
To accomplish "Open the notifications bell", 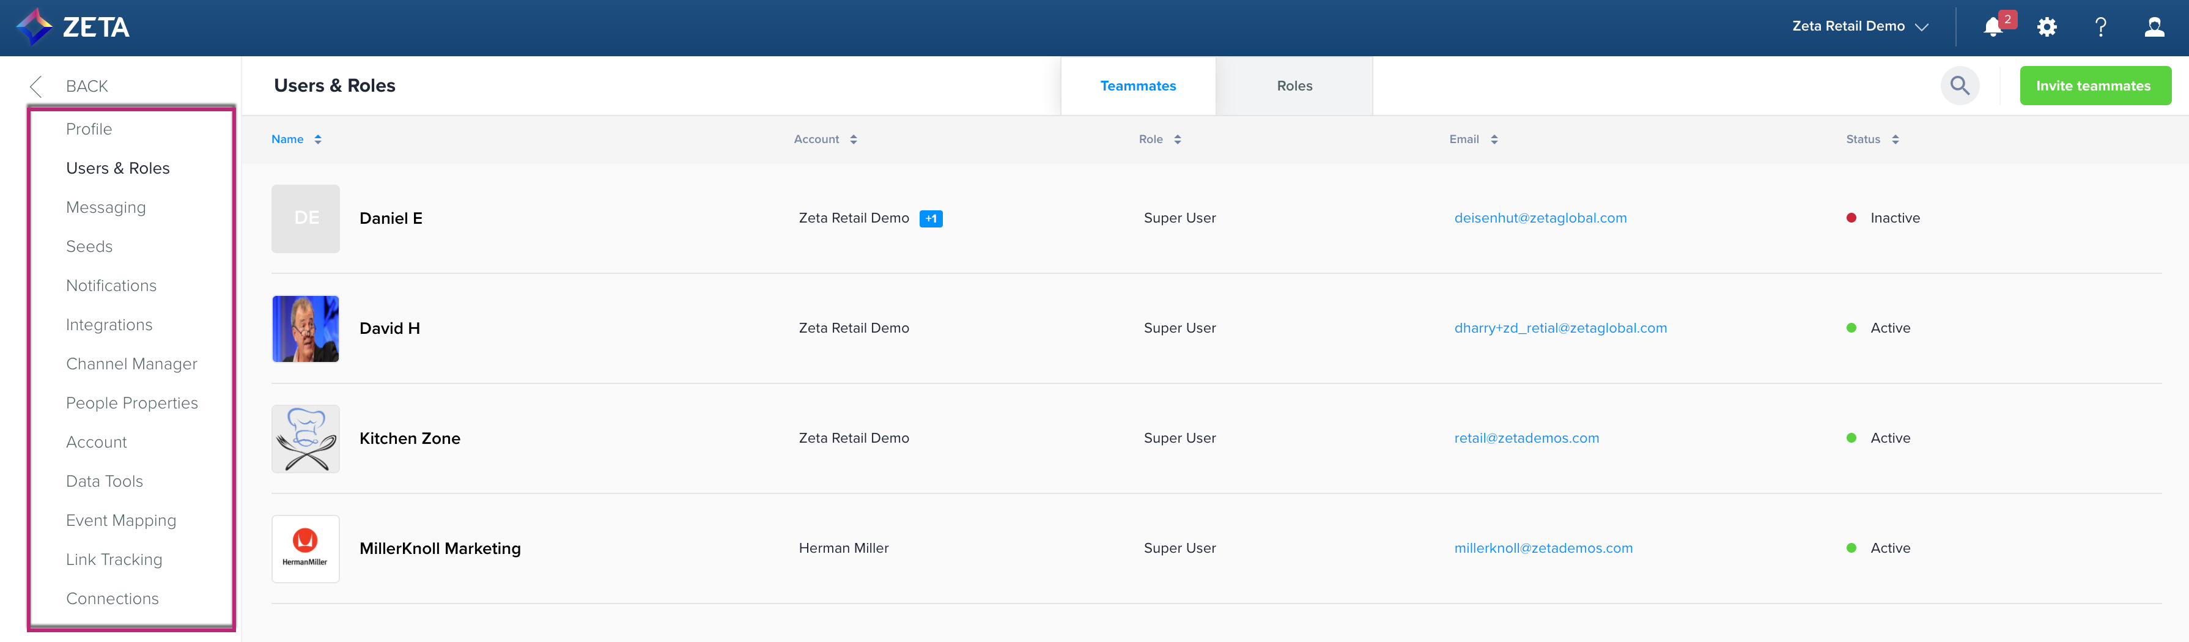I will point(1993,27).
